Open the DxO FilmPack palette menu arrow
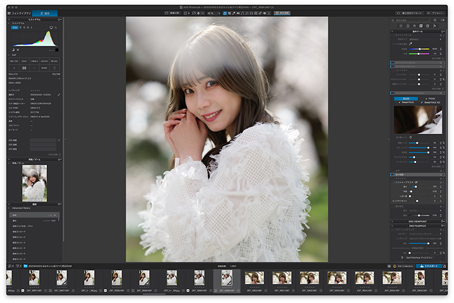Screen dimensions: 454x303 coord(443,226)
